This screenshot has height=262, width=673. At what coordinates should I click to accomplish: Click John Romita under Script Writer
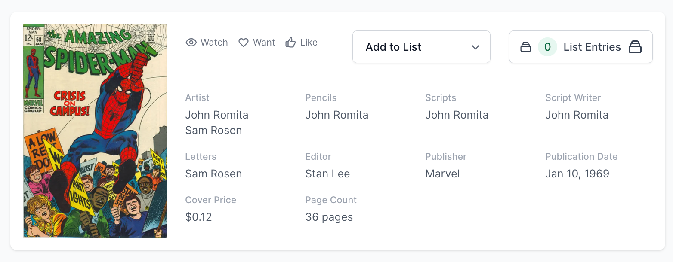coord(577,115)
